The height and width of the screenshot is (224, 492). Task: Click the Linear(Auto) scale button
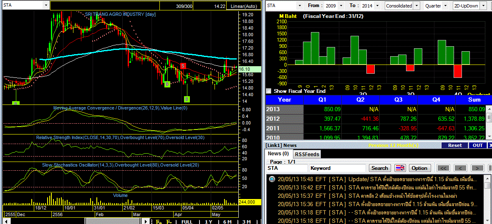coord(244,6)
